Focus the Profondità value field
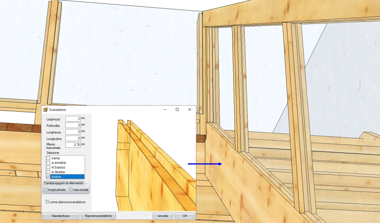Image resolution: width=380 pixels, height=223 pixels. pyautogui.click(x=72, y=125)
